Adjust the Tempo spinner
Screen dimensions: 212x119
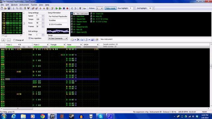tap(43, 20)
